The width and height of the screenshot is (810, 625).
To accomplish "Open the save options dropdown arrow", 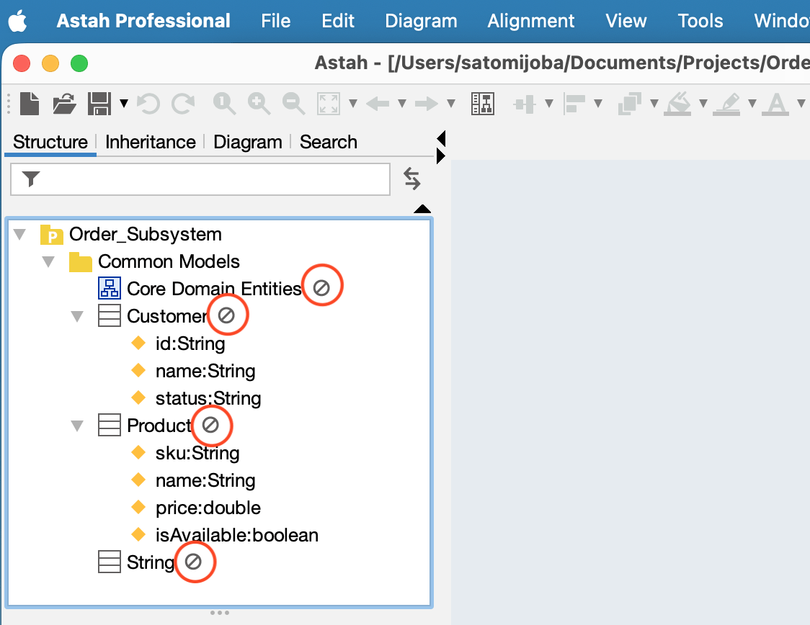I will coord(124,103).
